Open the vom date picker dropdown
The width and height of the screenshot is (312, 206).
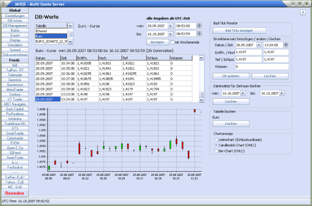171,25
